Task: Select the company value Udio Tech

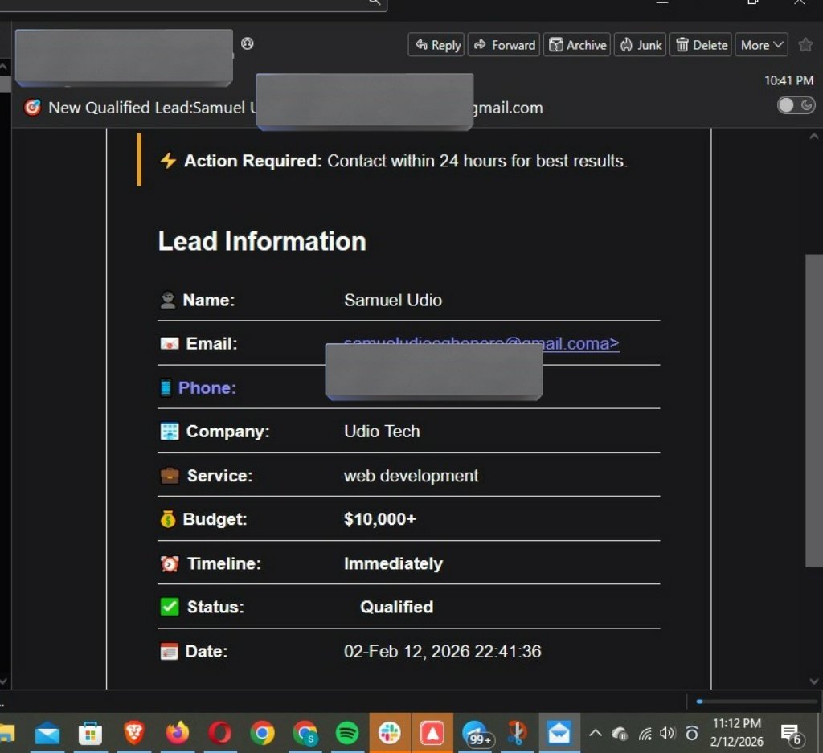Action: pyautogui.click(x=382, y=432)
